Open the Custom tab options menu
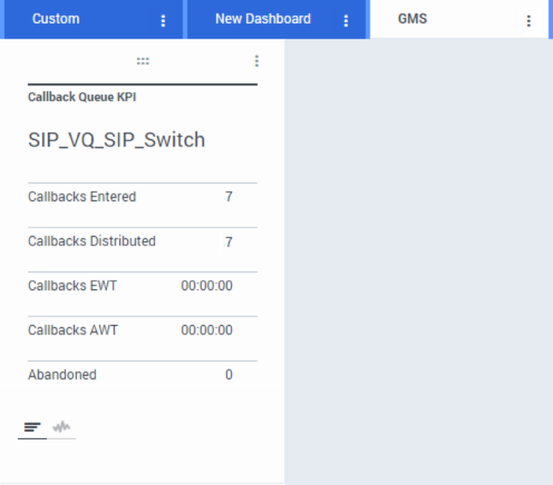The width and height of the screenshot is (553, 485). (163, 21)
